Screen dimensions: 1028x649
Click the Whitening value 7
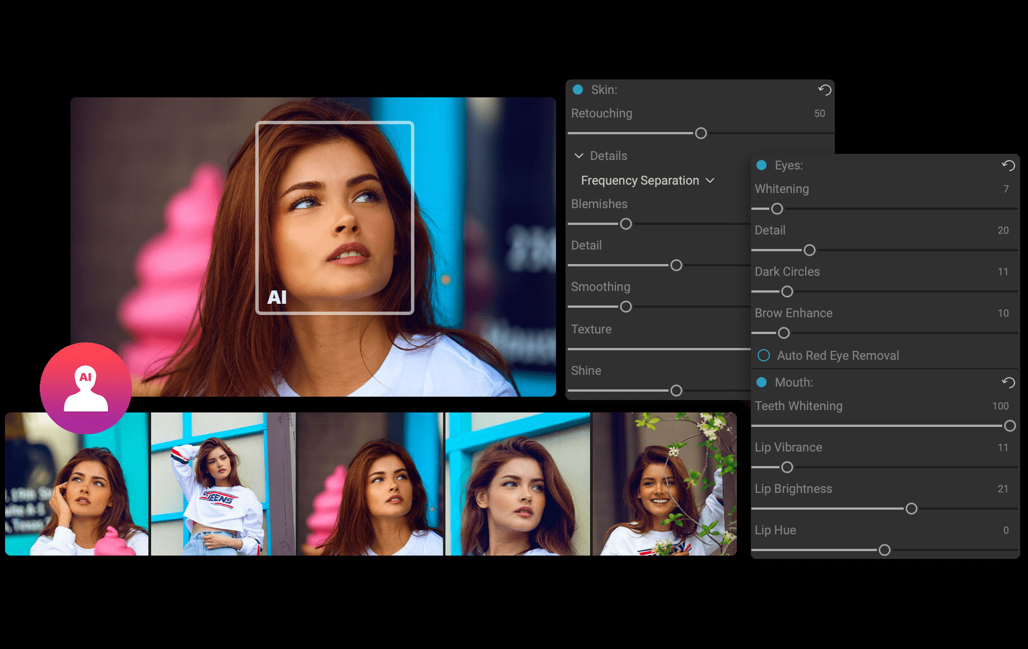pyautogui.click(x=1006, y=189)
